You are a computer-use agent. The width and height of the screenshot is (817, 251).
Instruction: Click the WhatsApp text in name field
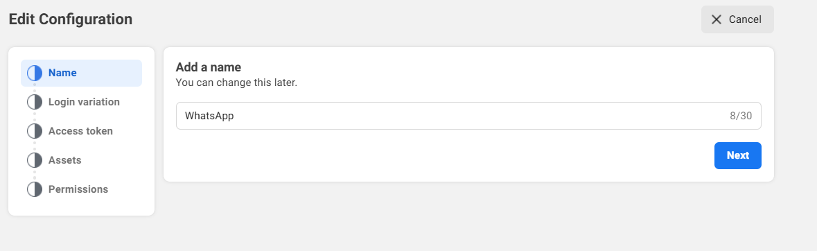[x=209, y=116]
